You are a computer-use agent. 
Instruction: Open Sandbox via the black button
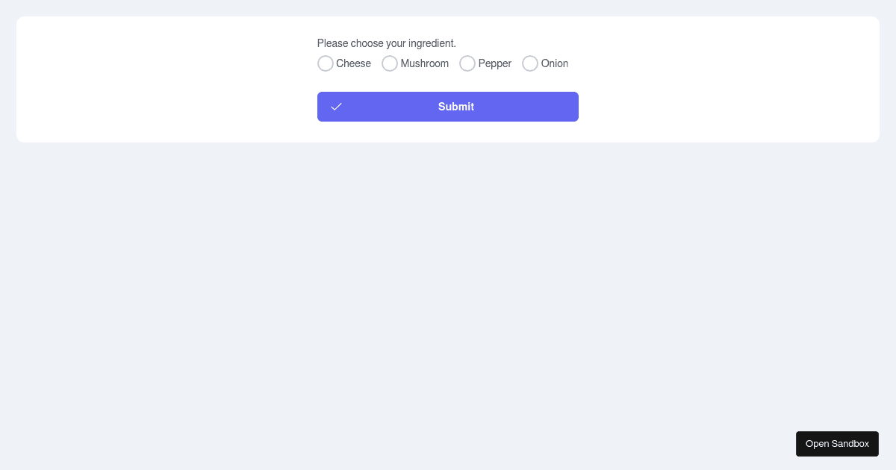click(837, 444)
